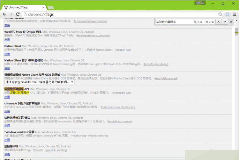
Task: Open the #extension-apis anchor link
Action: tap(121, 93)
